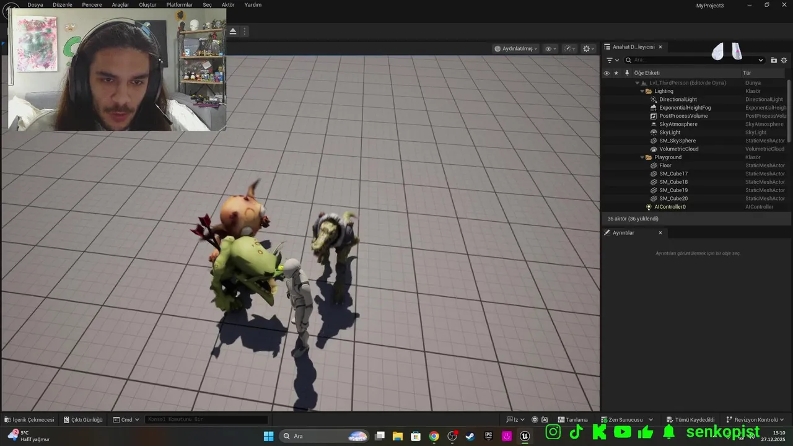793x446 pixels.
Task: Select SM_Cube19 in the outliner
Action: (694, 190)
